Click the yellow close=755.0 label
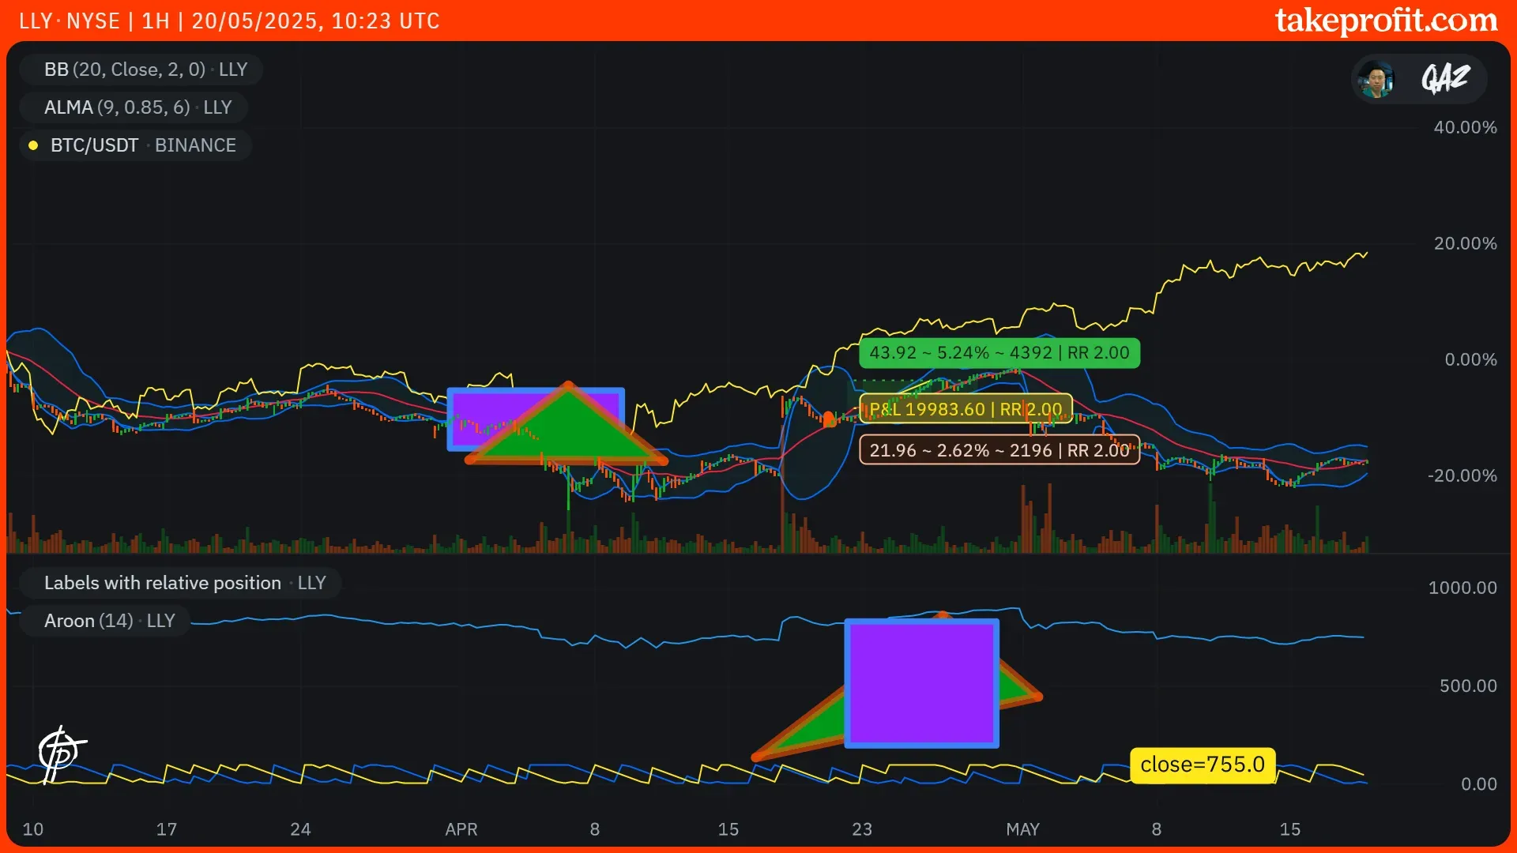The width and height of the screenshot is (1517, 853). [1202, 765]
